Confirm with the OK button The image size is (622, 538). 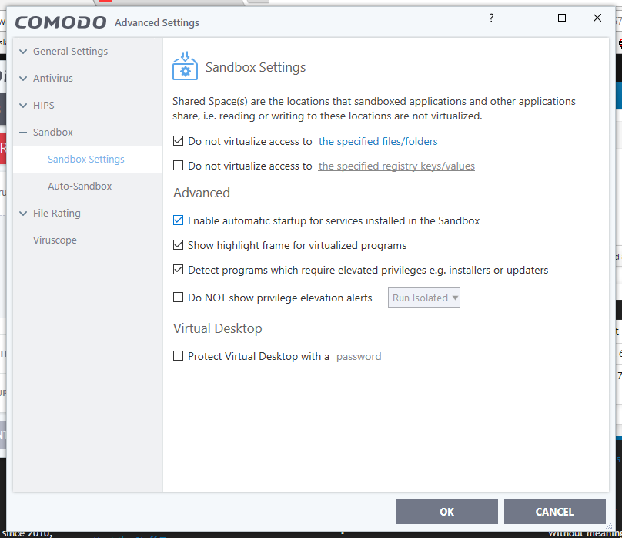click(x=447, y=512)
